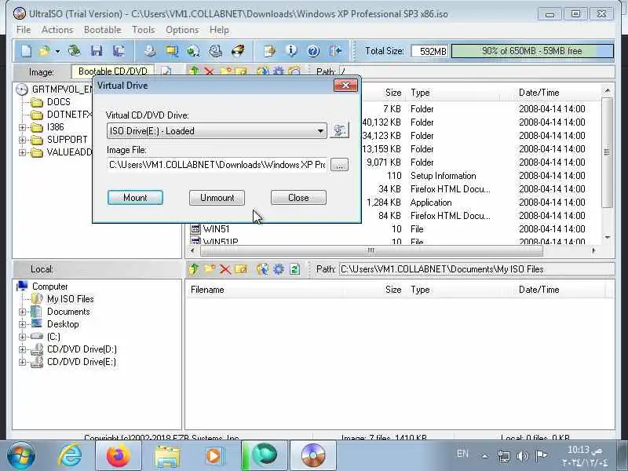
Task: Click the green Open CD/DVD toolbar icon
Action: [x=75, y=51]
